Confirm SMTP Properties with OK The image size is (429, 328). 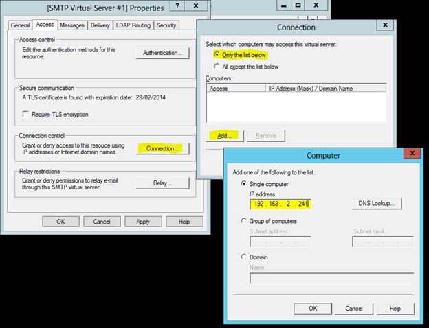pos(60,222)
